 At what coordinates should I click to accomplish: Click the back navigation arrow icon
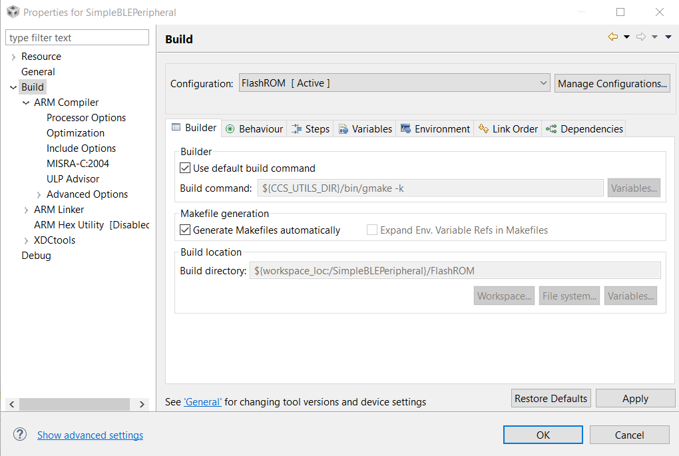point(612,37)
